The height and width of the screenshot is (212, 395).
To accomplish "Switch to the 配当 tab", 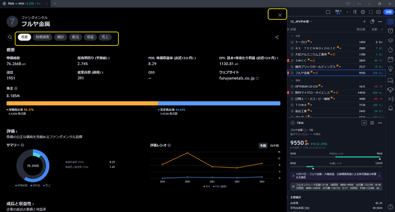I will click(x=76, y=37).
